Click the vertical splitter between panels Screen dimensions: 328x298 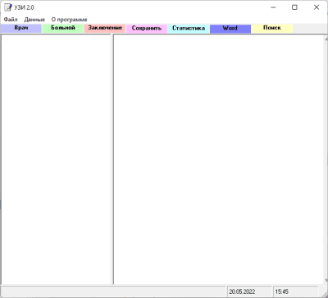[x=112, y=160]
